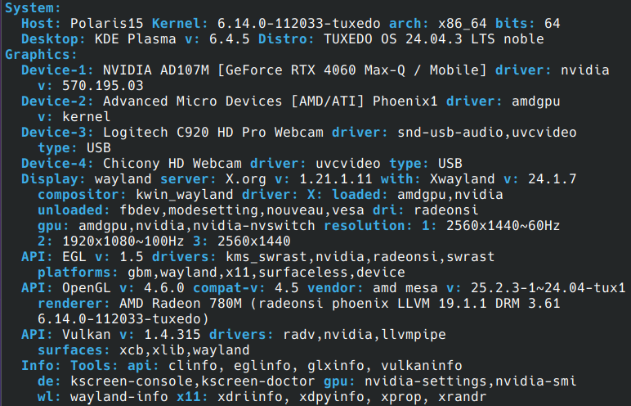The image size is (631, 406).
Task: Click the 'Info:' label
Action: click(x=41, y=366)
